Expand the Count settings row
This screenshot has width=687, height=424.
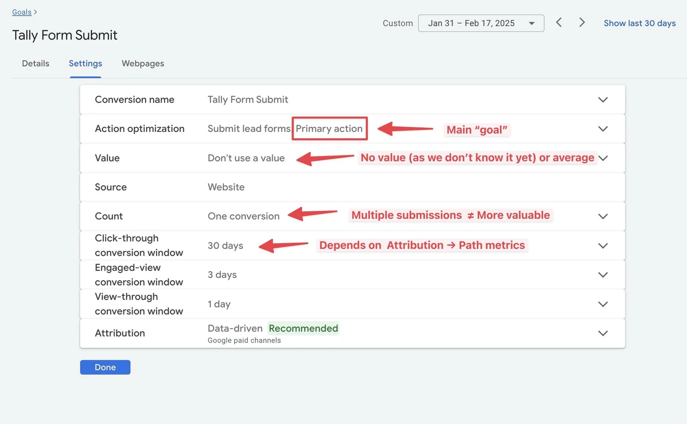pyautogui.click(x=603, y=216)
